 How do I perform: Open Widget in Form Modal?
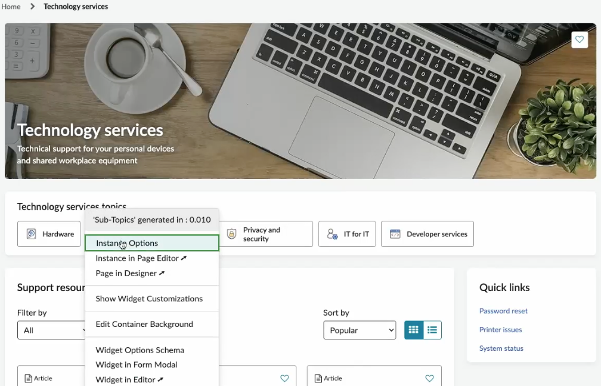(x=152, y=365)
